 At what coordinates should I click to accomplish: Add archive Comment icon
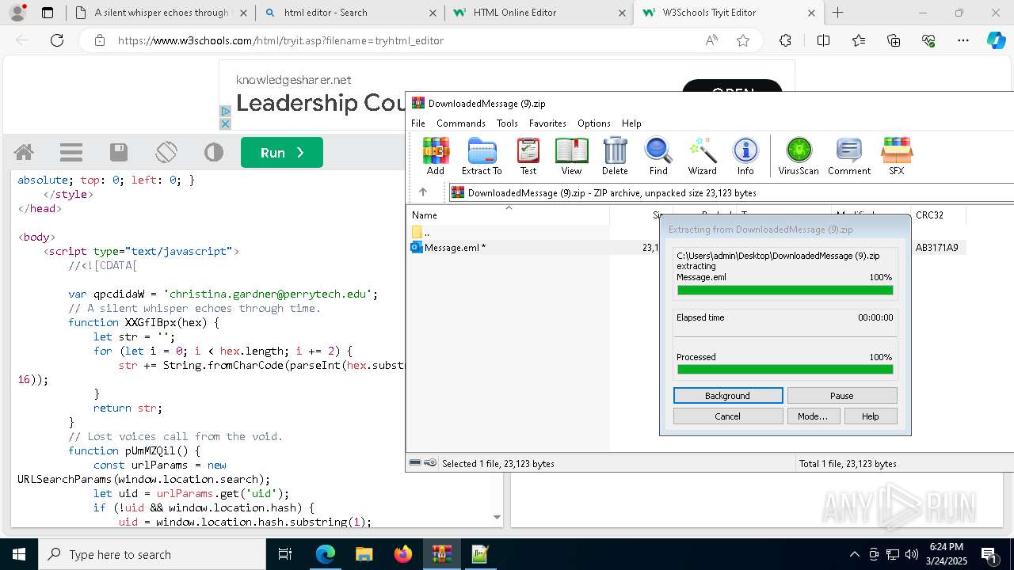[849, 156]
